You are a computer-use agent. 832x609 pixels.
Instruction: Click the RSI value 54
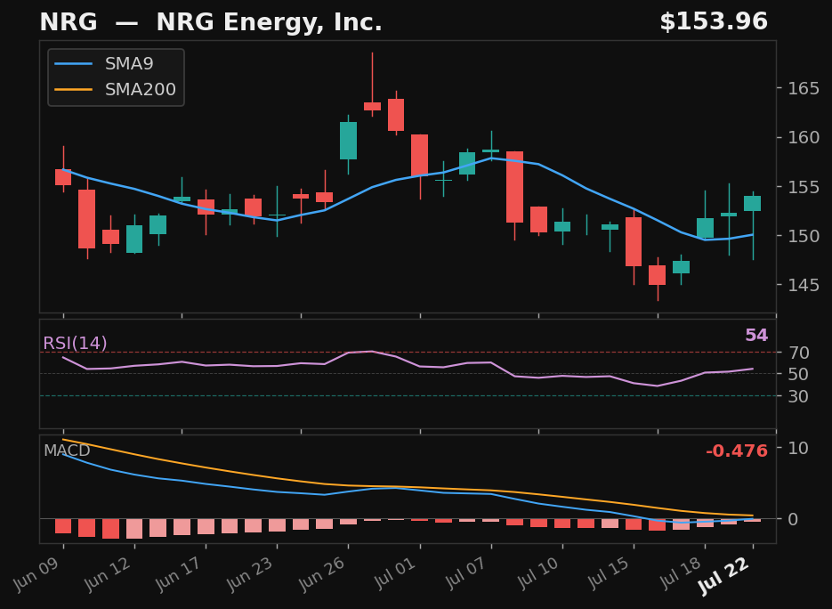click(x=756, y=335)
